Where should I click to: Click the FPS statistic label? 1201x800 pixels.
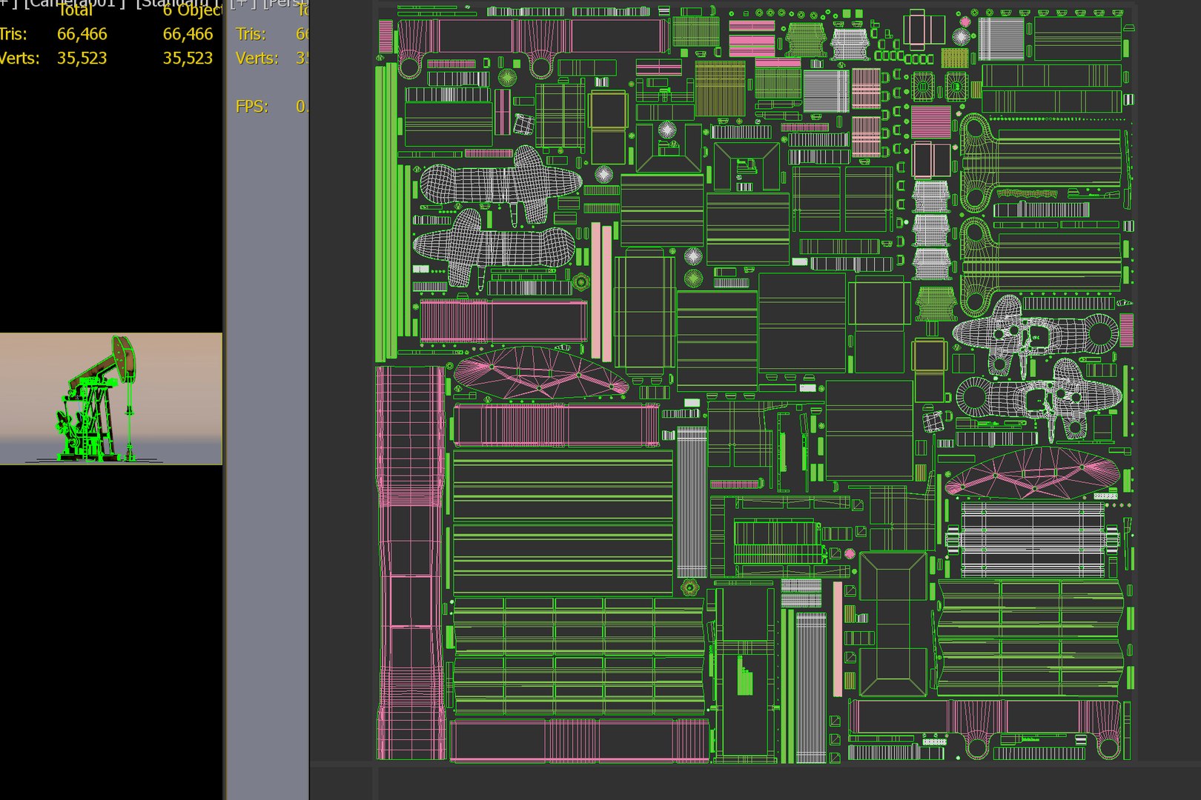[252, 107]
